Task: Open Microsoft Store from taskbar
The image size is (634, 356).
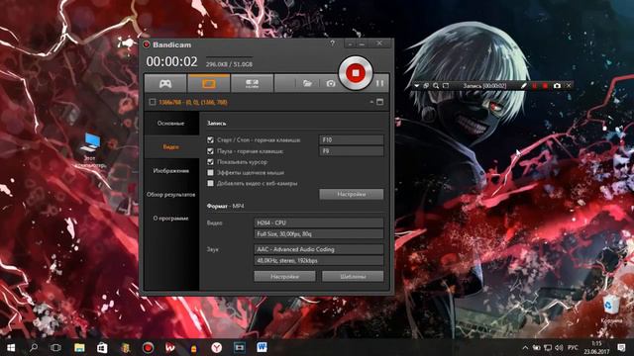Action: pyautogui.click(x=102, y=347)
